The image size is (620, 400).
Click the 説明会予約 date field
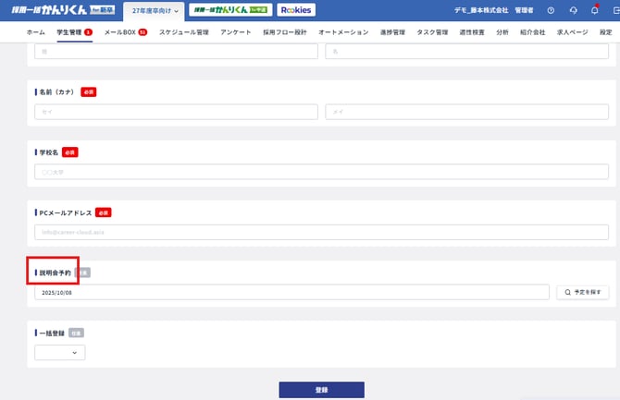291,292
